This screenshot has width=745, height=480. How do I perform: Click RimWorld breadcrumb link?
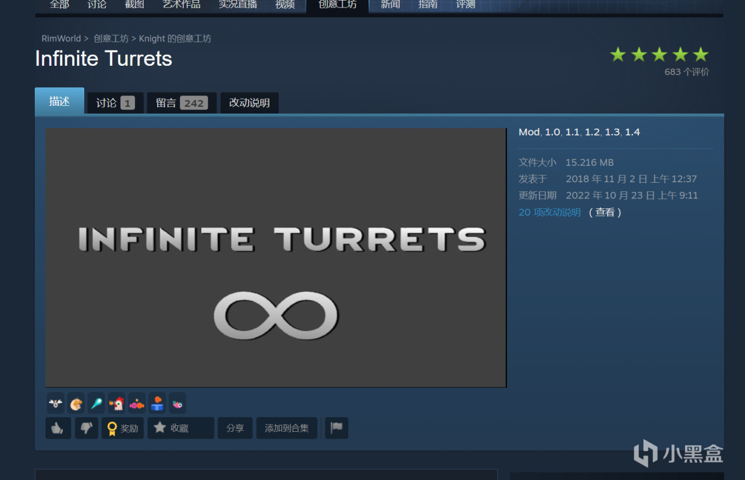[x=61, y=38]
